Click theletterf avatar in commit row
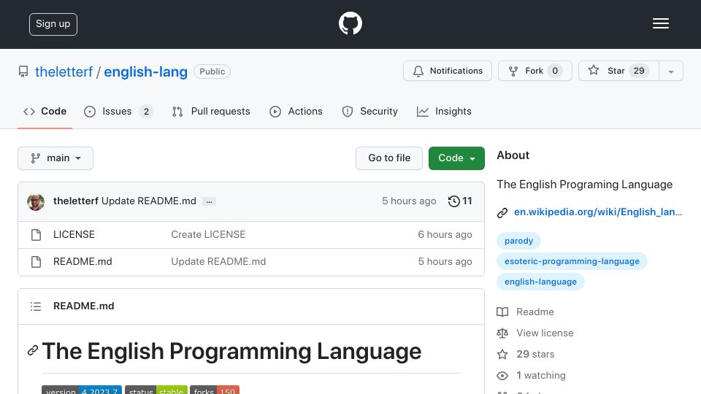The height and width of the screenshot is (394, 701). coord(36,202)
